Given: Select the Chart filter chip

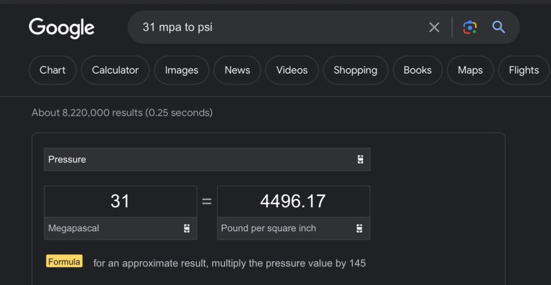Looking at the screenshot, I should click(x=53, y=70).
